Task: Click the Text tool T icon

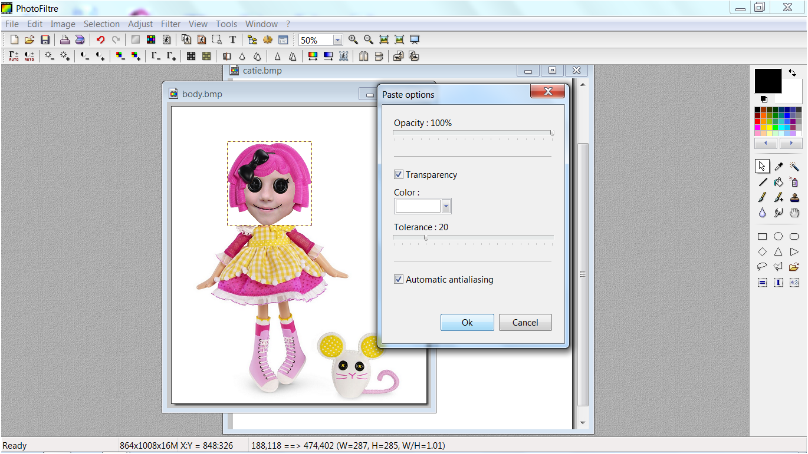Action: [x=232, y=39]
